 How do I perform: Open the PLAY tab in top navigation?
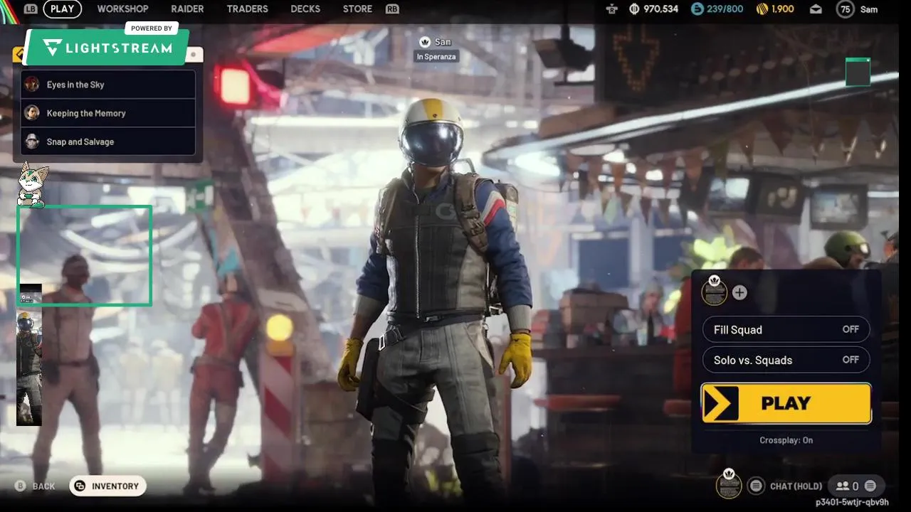(x=63, y=9)
